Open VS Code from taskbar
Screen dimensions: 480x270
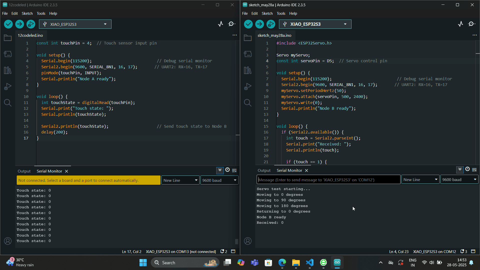click(x=309, y=262)
